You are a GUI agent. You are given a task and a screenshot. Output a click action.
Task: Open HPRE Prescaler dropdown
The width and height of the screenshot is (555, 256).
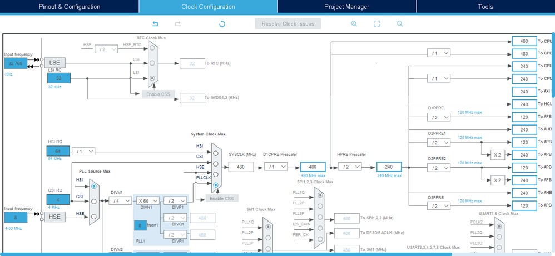click(350, 167)
